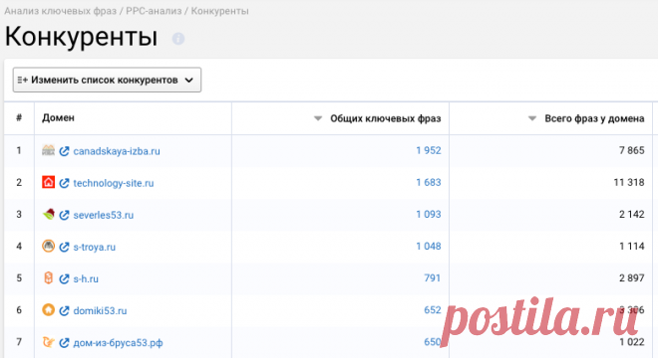658x358 pixels.
Task: Click the favicon of дом-из-бруса53.рф
Action: 48,342
